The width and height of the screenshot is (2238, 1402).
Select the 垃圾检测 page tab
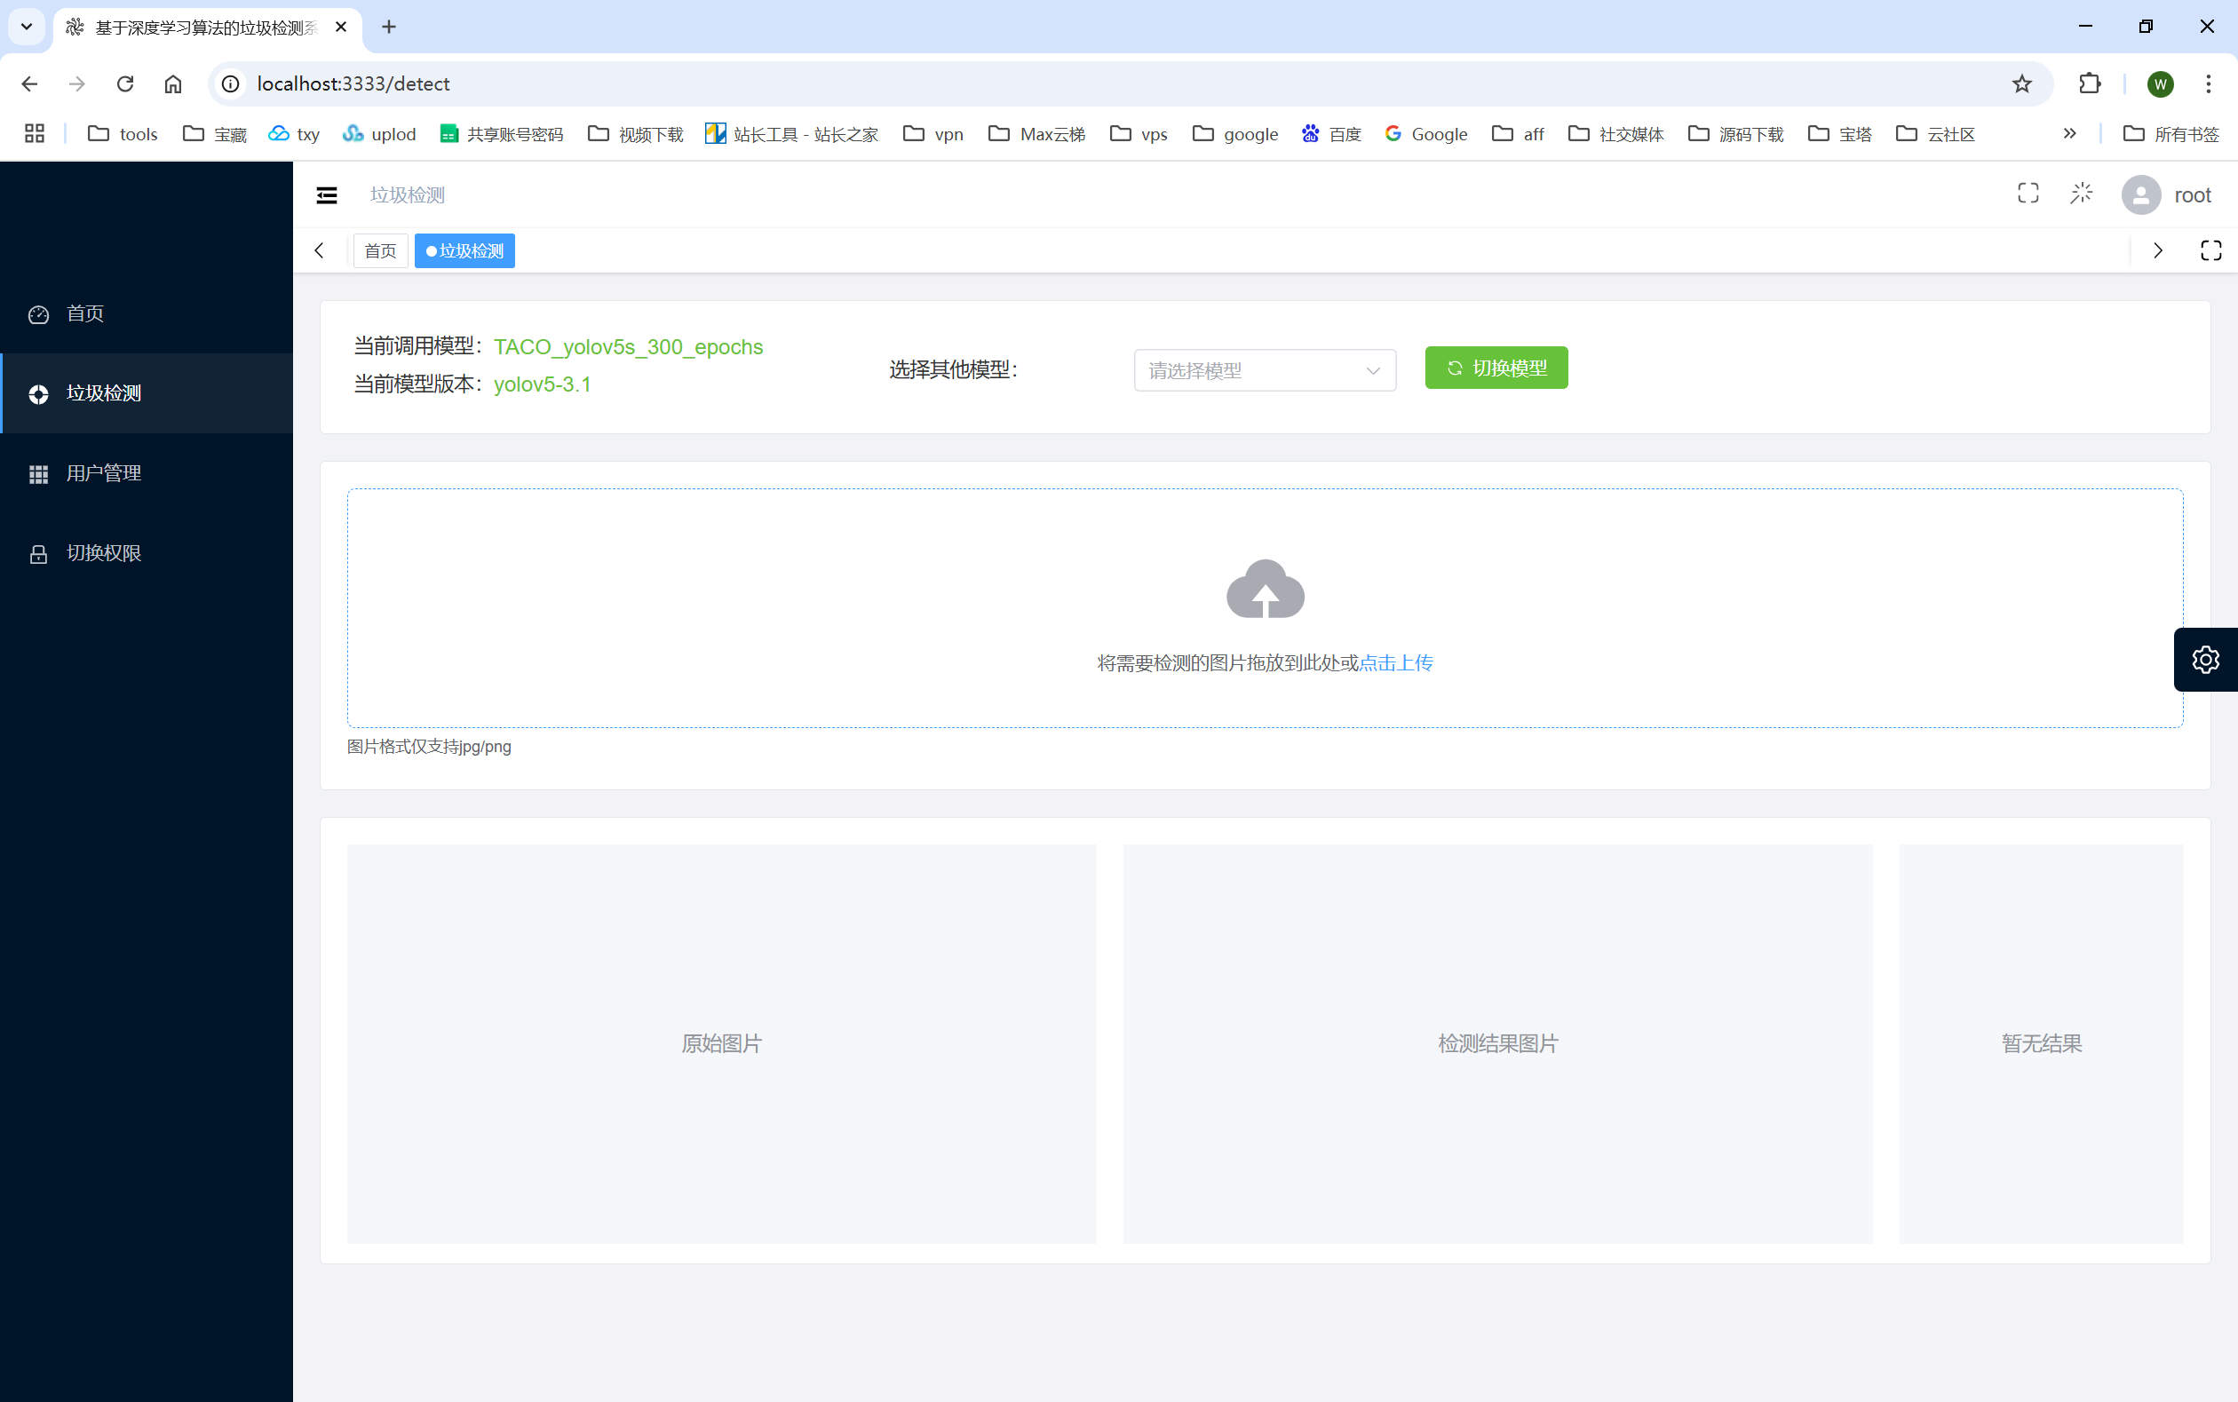point(464,250)
